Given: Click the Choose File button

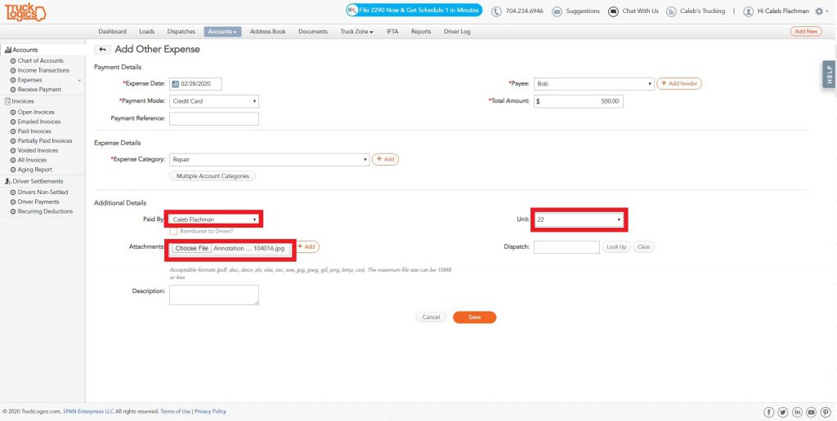Looking at the screenshot, I should (191, 248).
